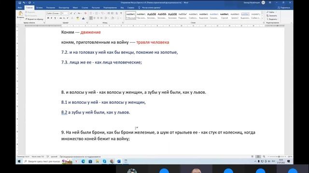Click shading fill color button
This screenshot has width=309, height=173.
112,18
